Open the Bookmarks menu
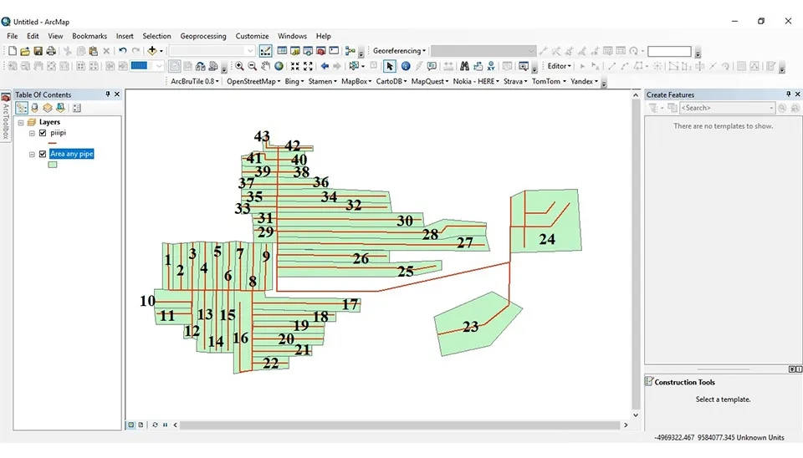 [90, 36]
